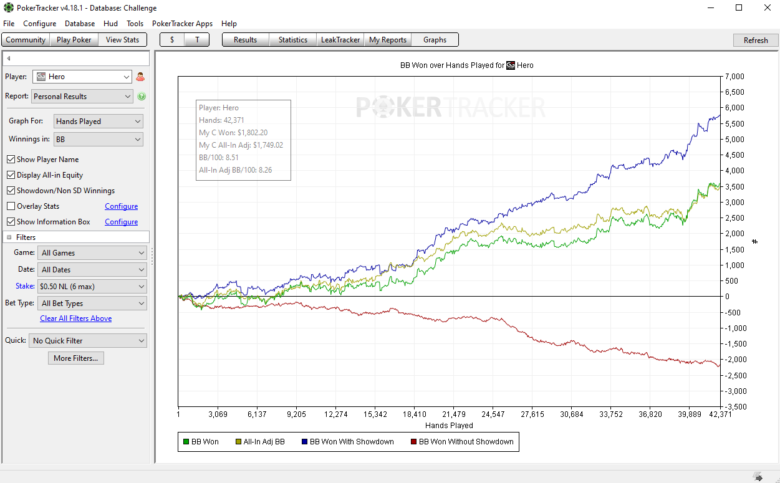Click the vertical splitter handle beside the sidebar
780x483 pixels.
tap(152, 256)
